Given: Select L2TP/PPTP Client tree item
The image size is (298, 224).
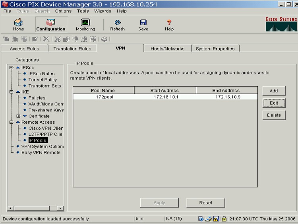Looking at the screenshot, I should click(46, 134).
